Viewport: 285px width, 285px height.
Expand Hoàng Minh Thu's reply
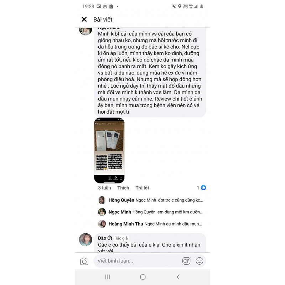[155, 224]
